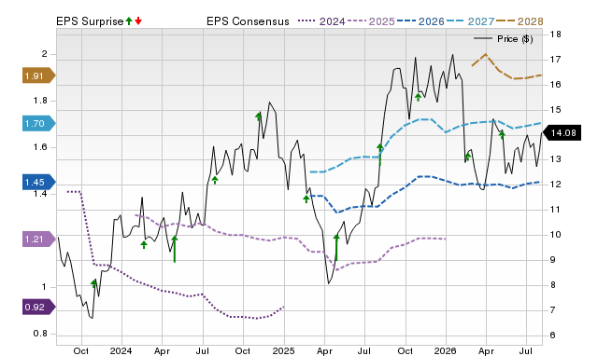
Task: Click the 1.4 label on the EPS axis
Action: (40, 194)
